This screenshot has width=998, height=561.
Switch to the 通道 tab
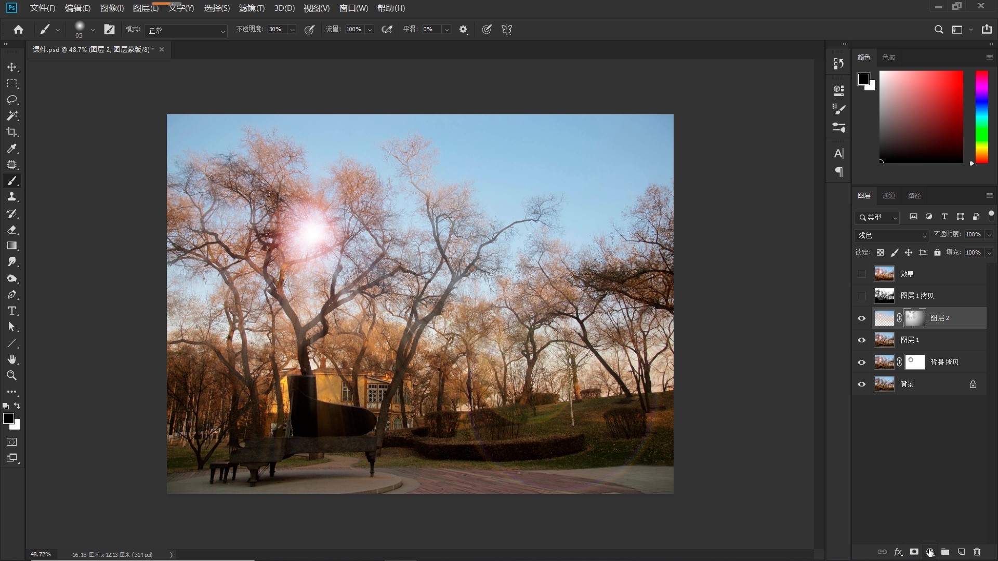pos(889,195)
